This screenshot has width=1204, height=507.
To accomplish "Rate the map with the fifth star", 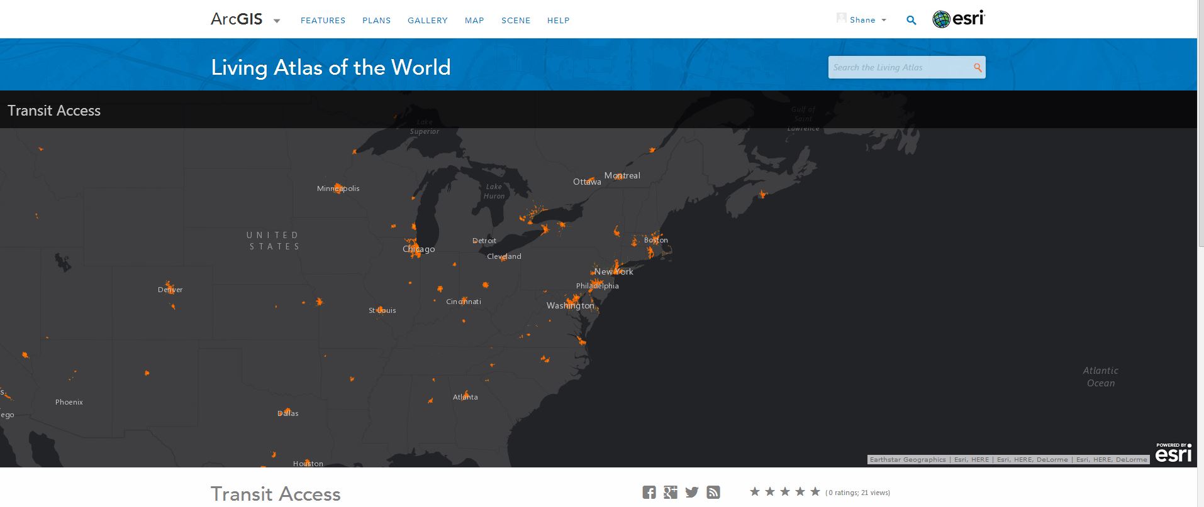I will pyautogui.click(x=815, y=491).
